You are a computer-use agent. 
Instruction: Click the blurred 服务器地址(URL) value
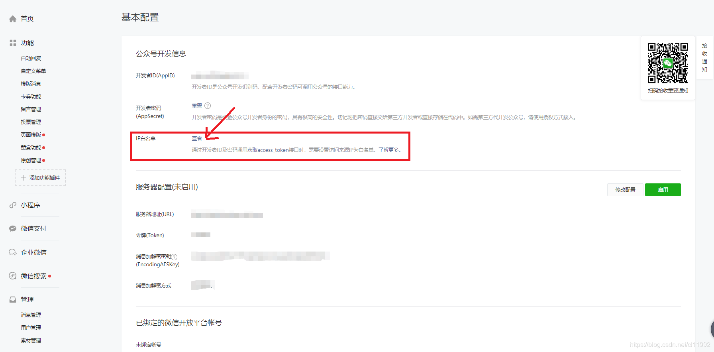pos(227,214)
